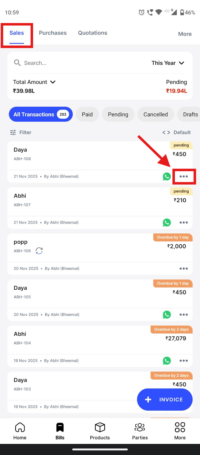Image resolution: width=200 pixels, height=455 pixels.
Task: Change the Default sort order
Action: click(177, 133)
